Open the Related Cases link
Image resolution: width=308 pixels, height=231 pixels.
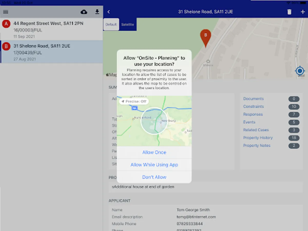[256, 130]
